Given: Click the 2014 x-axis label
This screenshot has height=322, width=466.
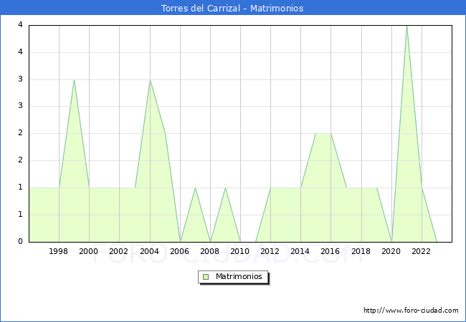Looking at the screenshot, I should (x=300, y=251).
